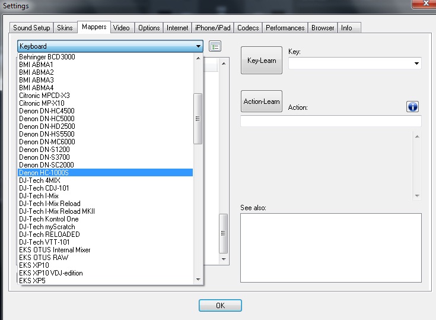Switch to the Codecs tab
Image resolution: width=436 pixels, height=320 pixels.
248,28
